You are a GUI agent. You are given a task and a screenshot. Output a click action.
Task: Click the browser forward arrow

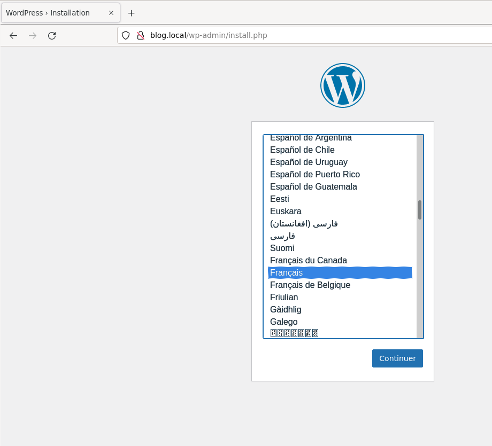[33, 36]
